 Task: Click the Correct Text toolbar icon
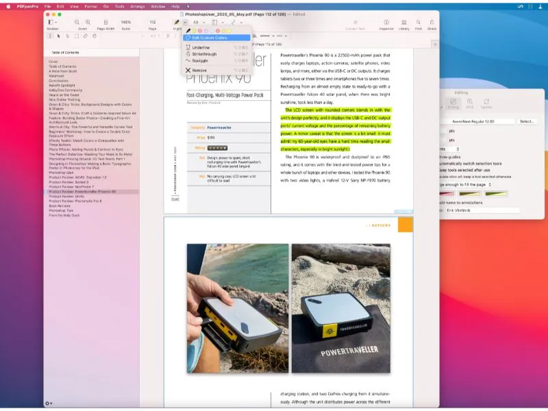click(x=355, y=22)
